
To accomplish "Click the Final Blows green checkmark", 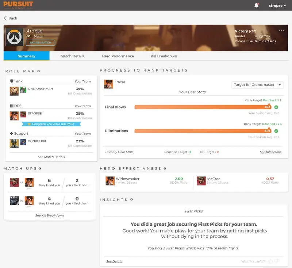I will (x=276, y=107).
